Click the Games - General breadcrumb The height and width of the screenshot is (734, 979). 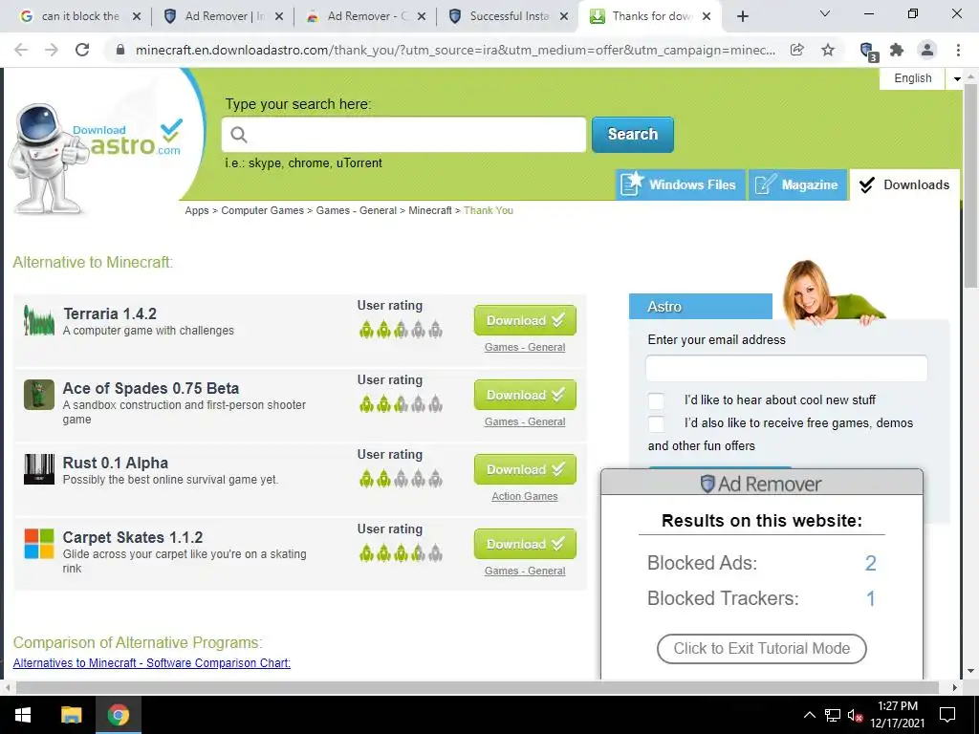(356, 210)
